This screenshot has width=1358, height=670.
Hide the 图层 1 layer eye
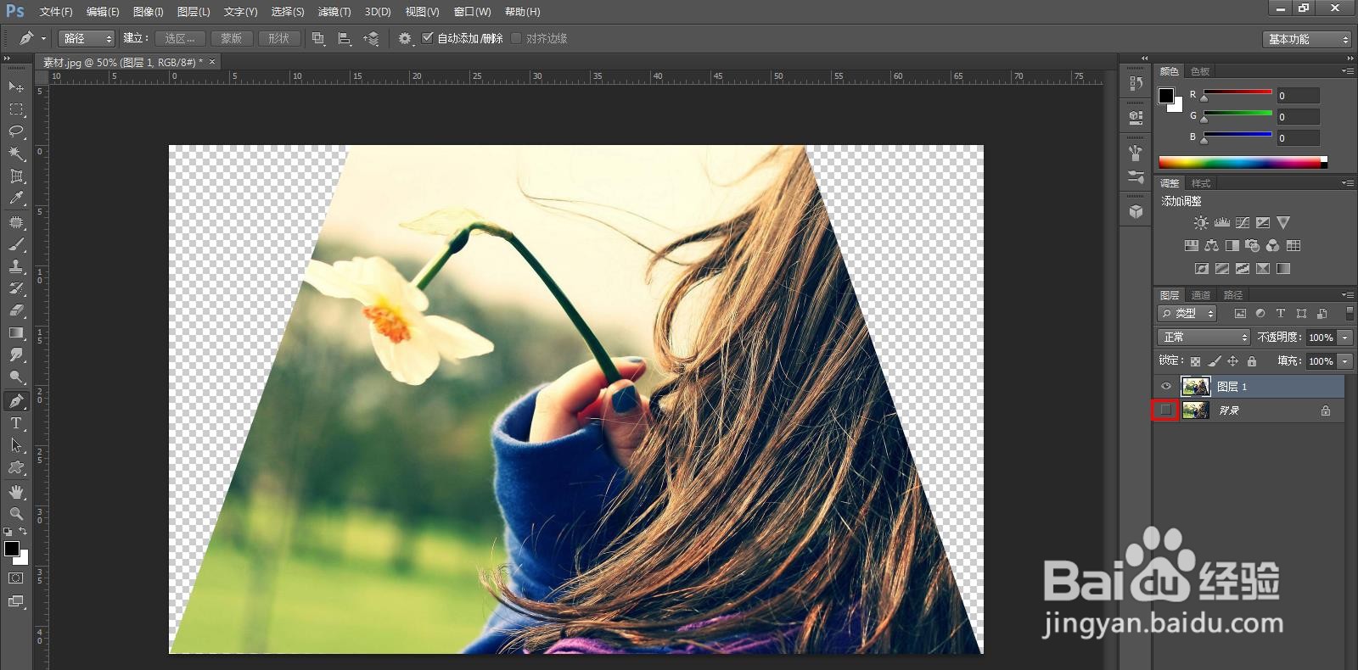pos(1166,387)
